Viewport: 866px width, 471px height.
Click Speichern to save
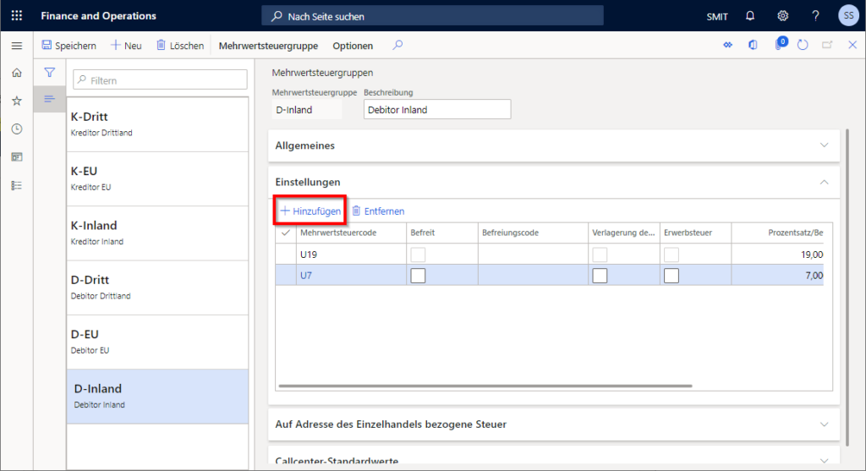tap(69, 46)
